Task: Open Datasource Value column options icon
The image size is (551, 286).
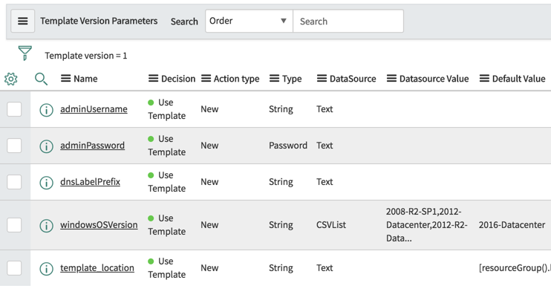Action: pos(392,78)
